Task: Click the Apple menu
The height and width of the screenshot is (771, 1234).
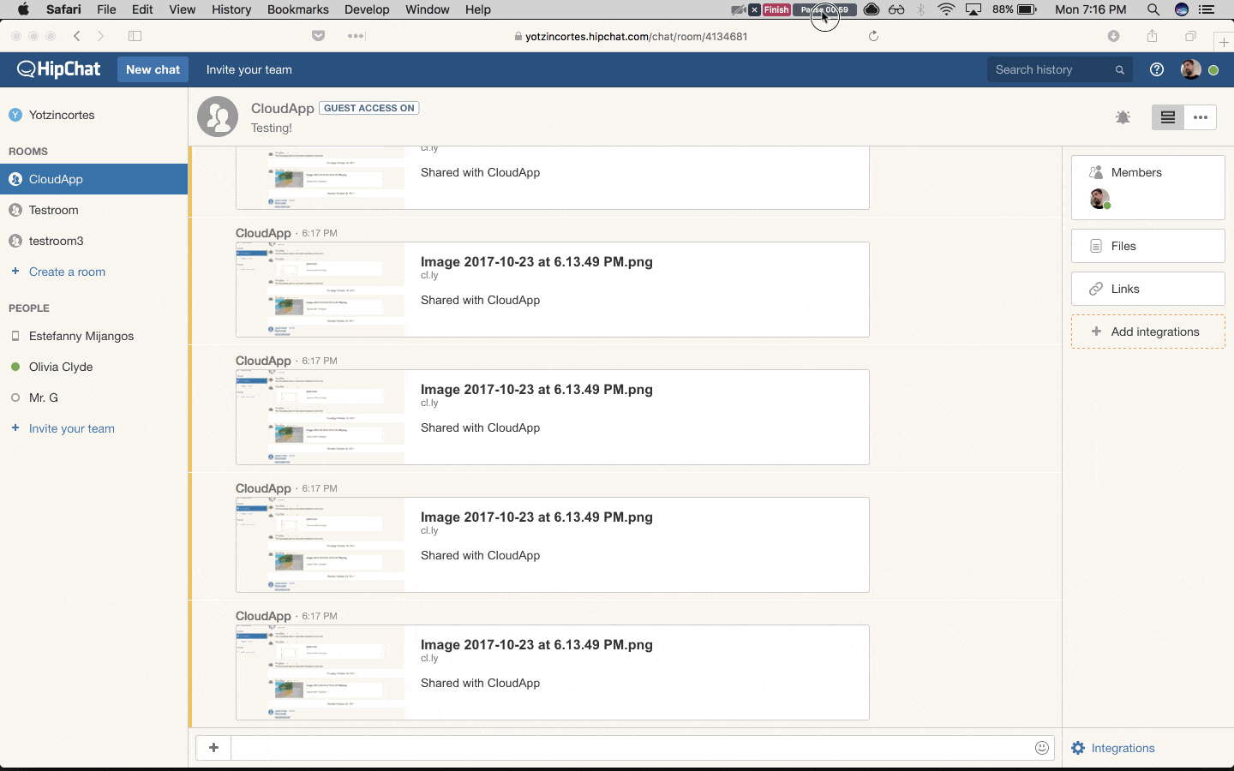Action: (x=23, y=9)
